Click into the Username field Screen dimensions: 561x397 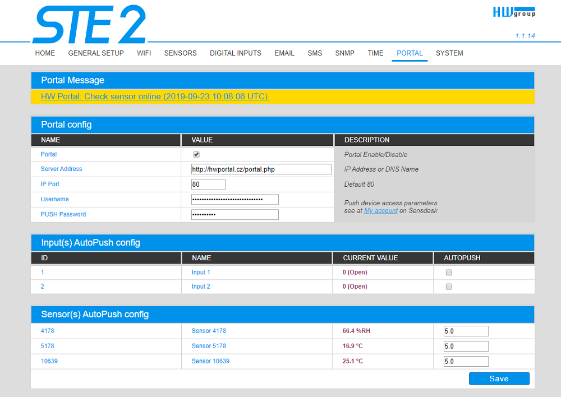coord(234,199)
